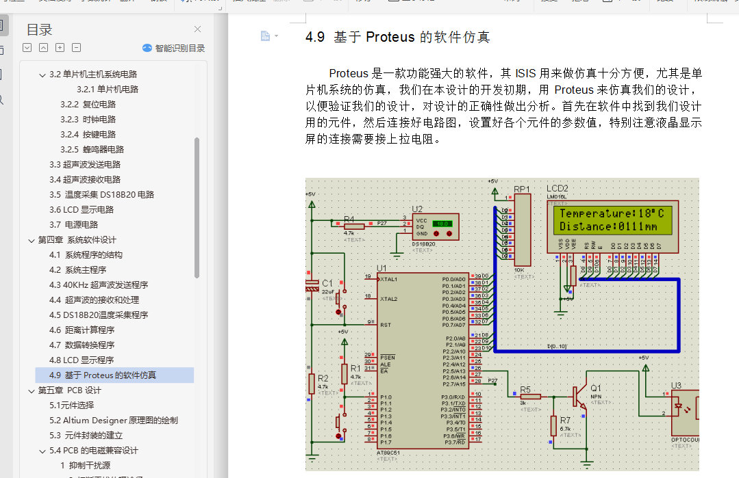Select 3.2.2 复位电路 in the outline
This screenshot has width=739, height=478.
coord(88,105)
